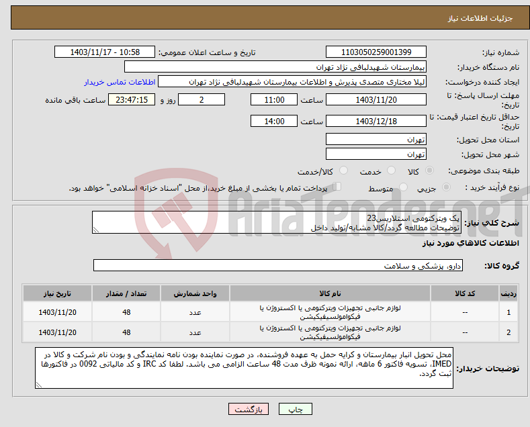The image size is (530, 427).
Task: Click the remaining days field showing 2
Action: (202, 99)
